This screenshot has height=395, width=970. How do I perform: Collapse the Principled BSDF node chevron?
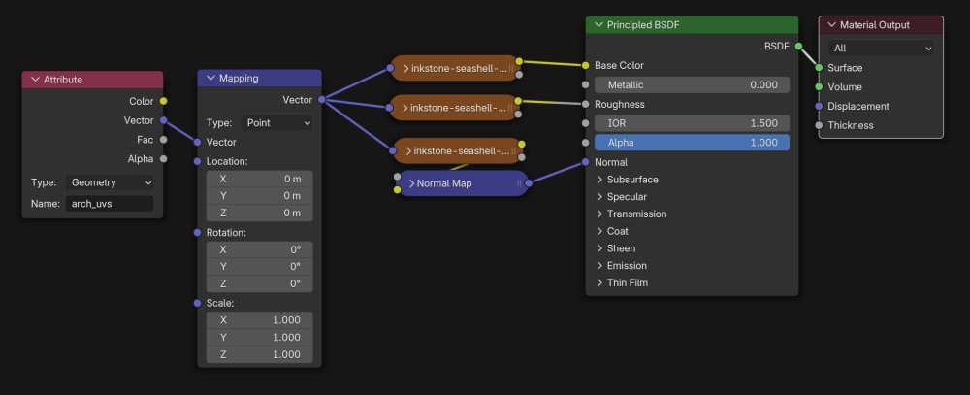(x=598, y=24)
